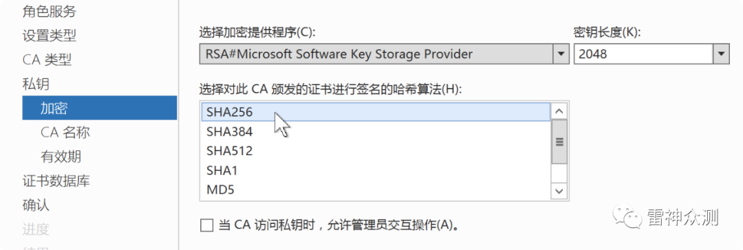Open the CA 类型 step
743x250 pixels.
click(47, 60)
